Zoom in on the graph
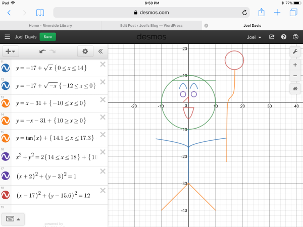Image resolution: width=303 pixels, height=227 pixels. point(295,65)
